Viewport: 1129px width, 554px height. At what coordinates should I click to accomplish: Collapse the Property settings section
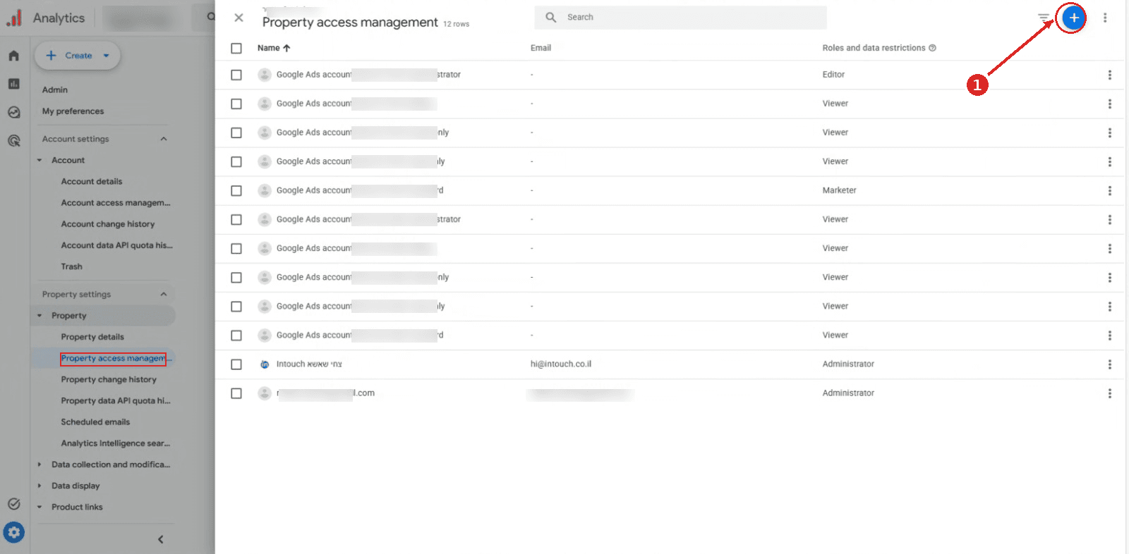164,294
